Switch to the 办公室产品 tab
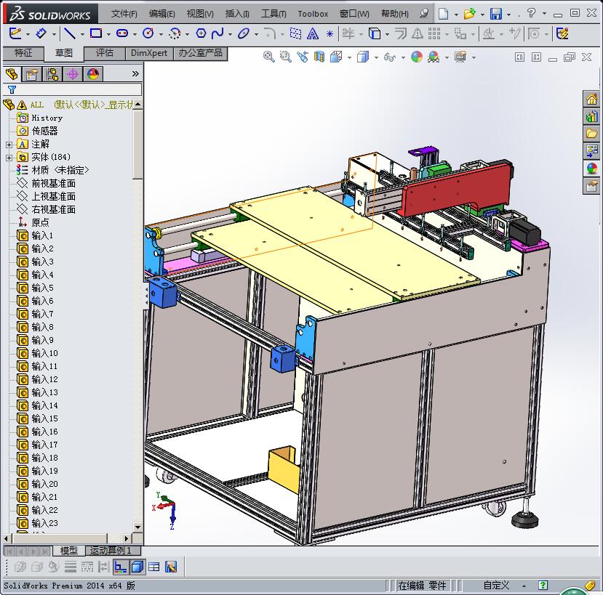 coord(200,53)
